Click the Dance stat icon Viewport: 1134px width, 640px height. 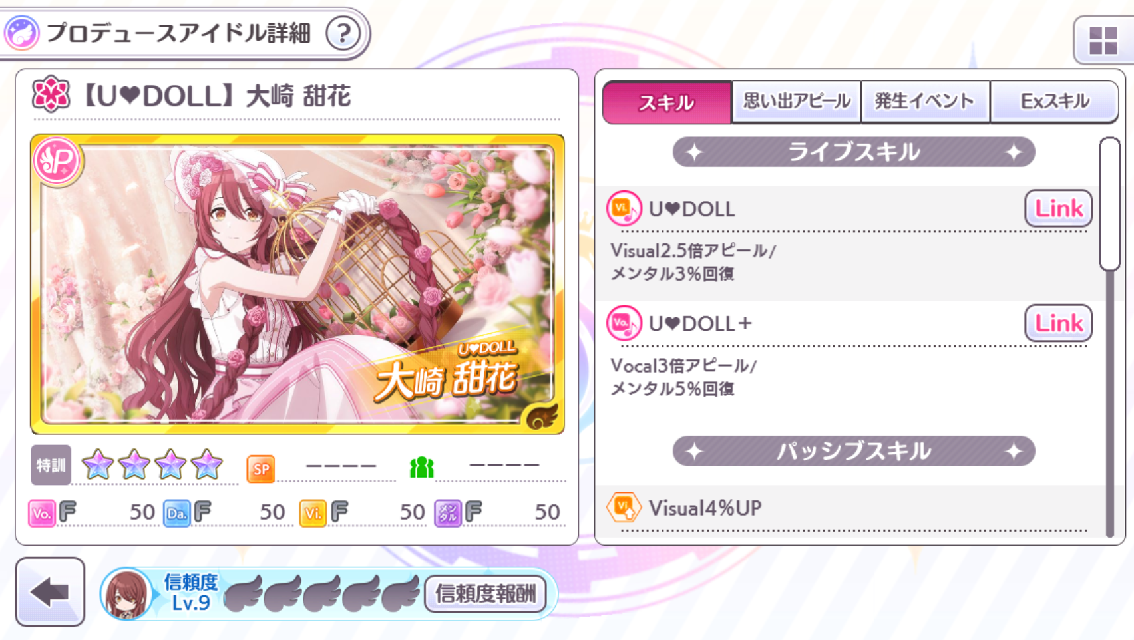tap(176, 513)
